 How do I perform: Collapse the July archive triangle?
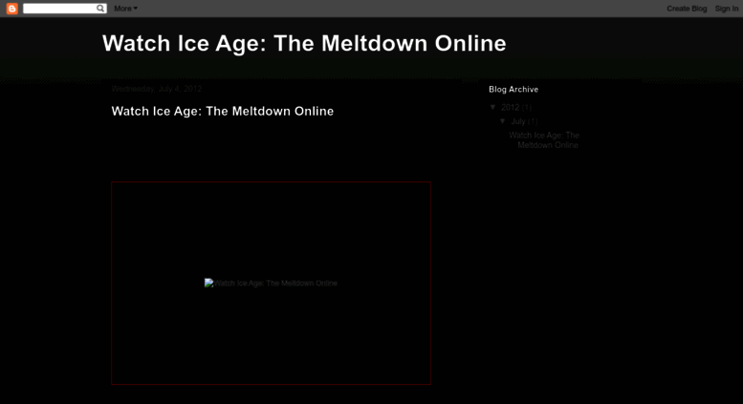(503, 121)
